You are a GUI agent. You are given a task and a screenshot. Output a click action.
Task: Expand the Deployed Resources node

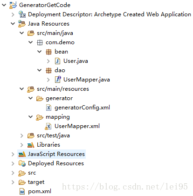(13, 163)
